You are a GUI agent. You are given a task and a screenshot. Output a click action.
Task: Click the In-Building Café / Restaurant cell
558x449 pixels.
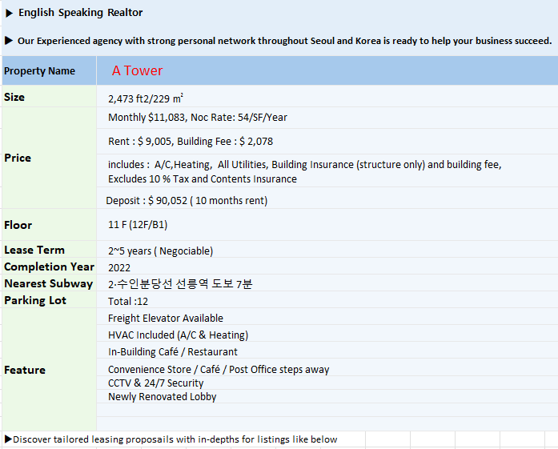coord(327,350)
